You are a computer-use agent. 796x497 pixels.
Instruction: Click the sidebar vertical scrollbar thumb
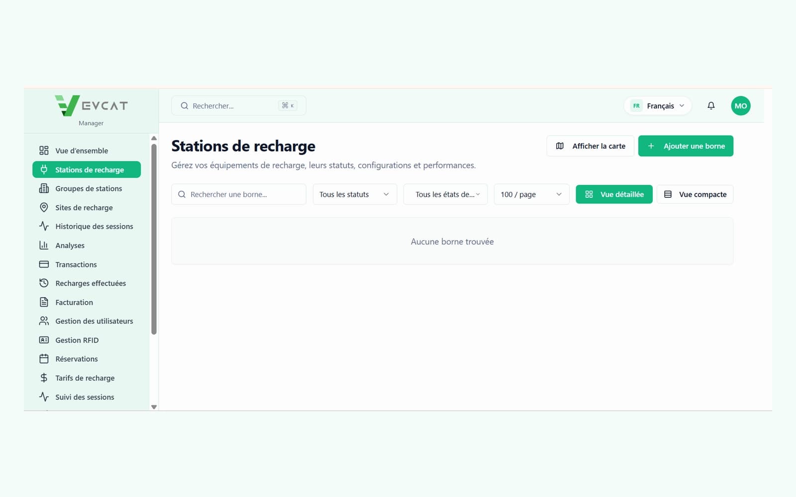click(x=154, y=239)
